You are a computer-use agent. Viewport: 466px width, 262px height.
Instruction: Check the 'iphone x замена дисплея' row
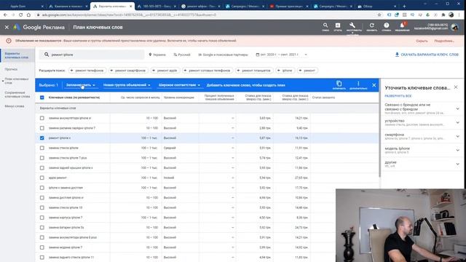42,188
